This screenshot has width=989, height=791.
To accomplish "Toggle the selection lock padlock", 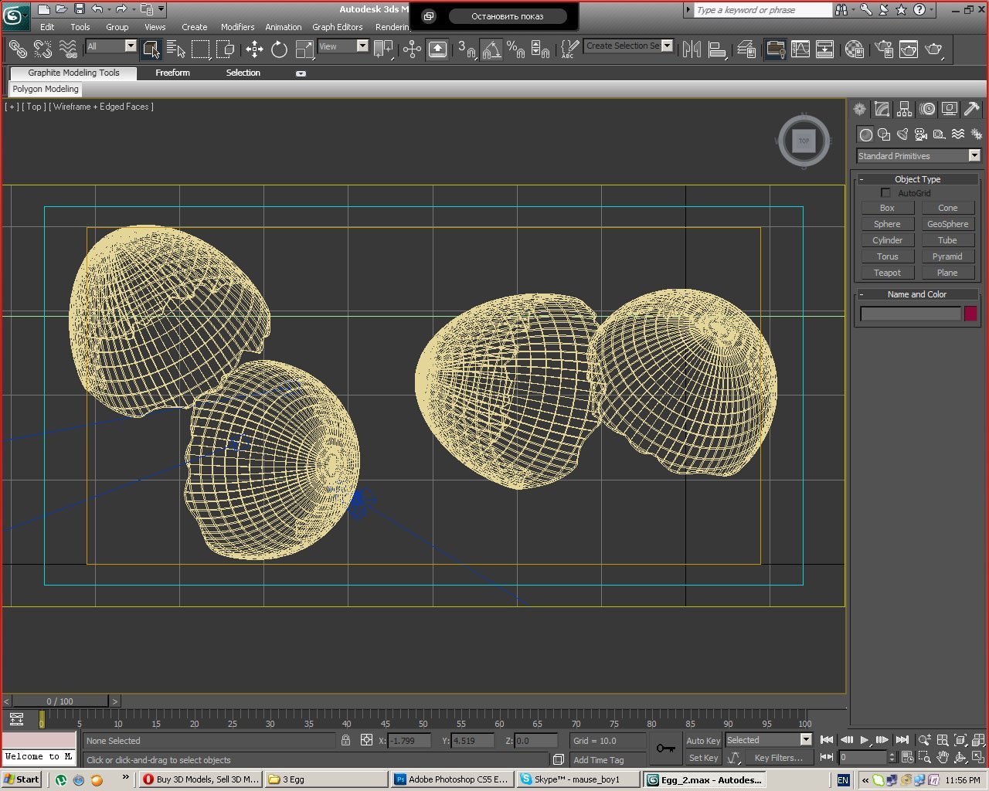I will [345, 740].
